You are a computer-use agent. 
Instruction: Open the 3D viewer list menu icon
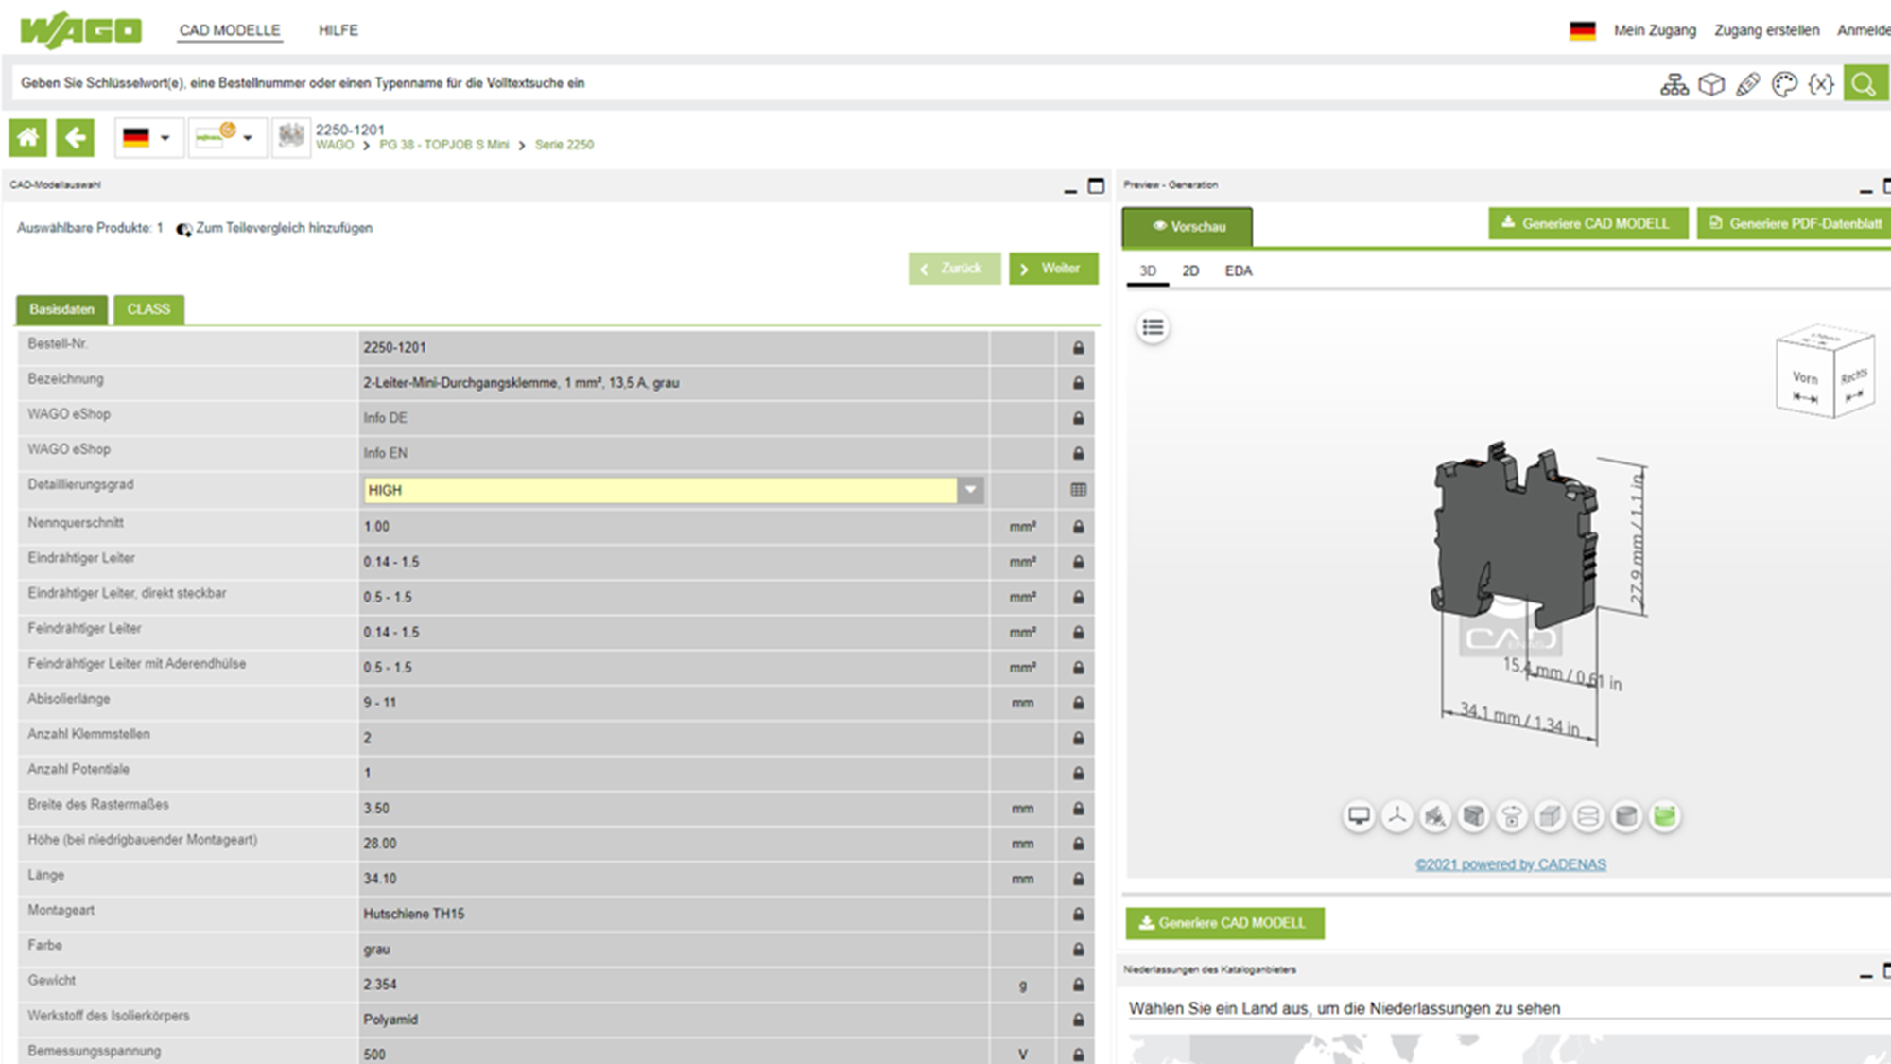[x=1153, y=327]
